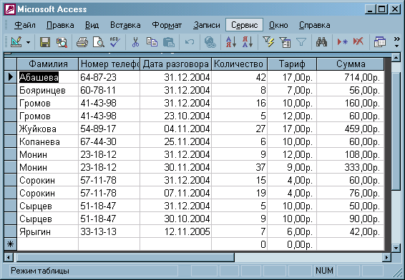Click the vertical scrollbar down arrow
This screenshot has height=280, width=405.
tap(396, 248)
